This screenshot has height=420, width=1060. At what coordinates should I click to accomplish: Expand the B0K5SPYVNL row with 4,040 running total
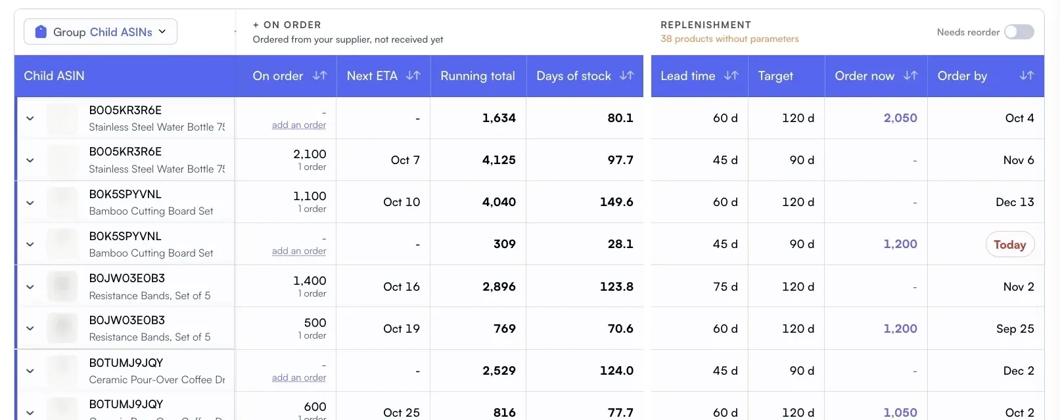(30, 202)
